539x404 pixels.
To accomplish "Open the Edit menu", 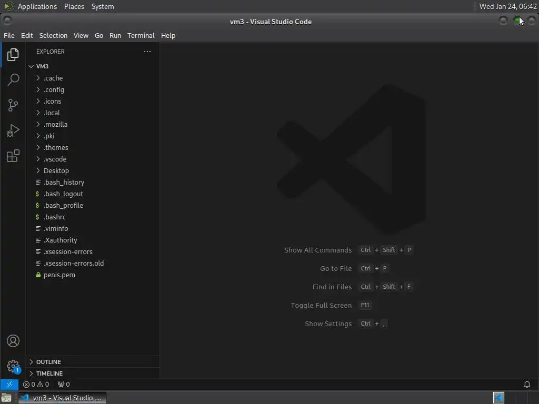I will 27,35.
